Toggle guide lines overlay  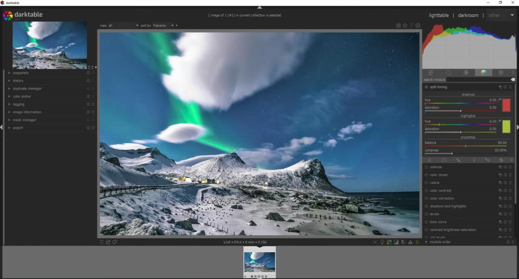pyautogui.click(x=417, y=242)
